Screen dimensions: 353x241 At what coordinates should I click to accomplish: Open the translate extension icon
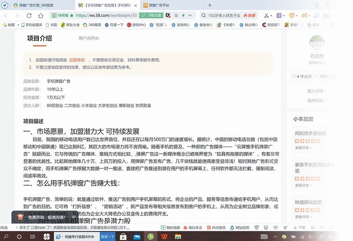click(279, 15)
